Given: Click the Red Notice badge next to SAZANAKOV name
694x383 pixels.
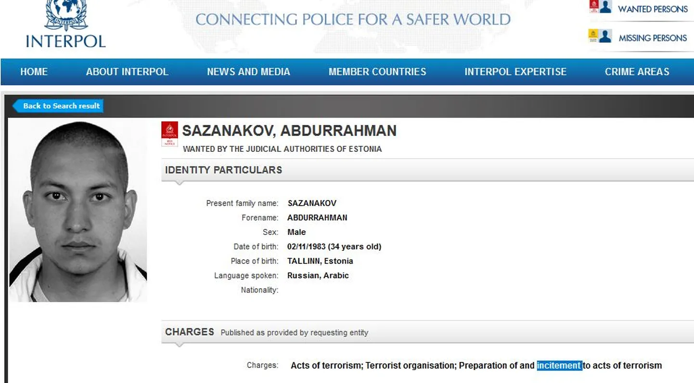Looking at the screenshot, I should pos(169,134).
